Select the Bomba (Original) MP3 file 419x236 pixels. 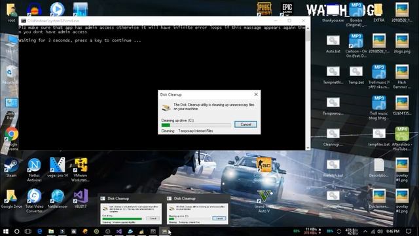coord(356,14)
